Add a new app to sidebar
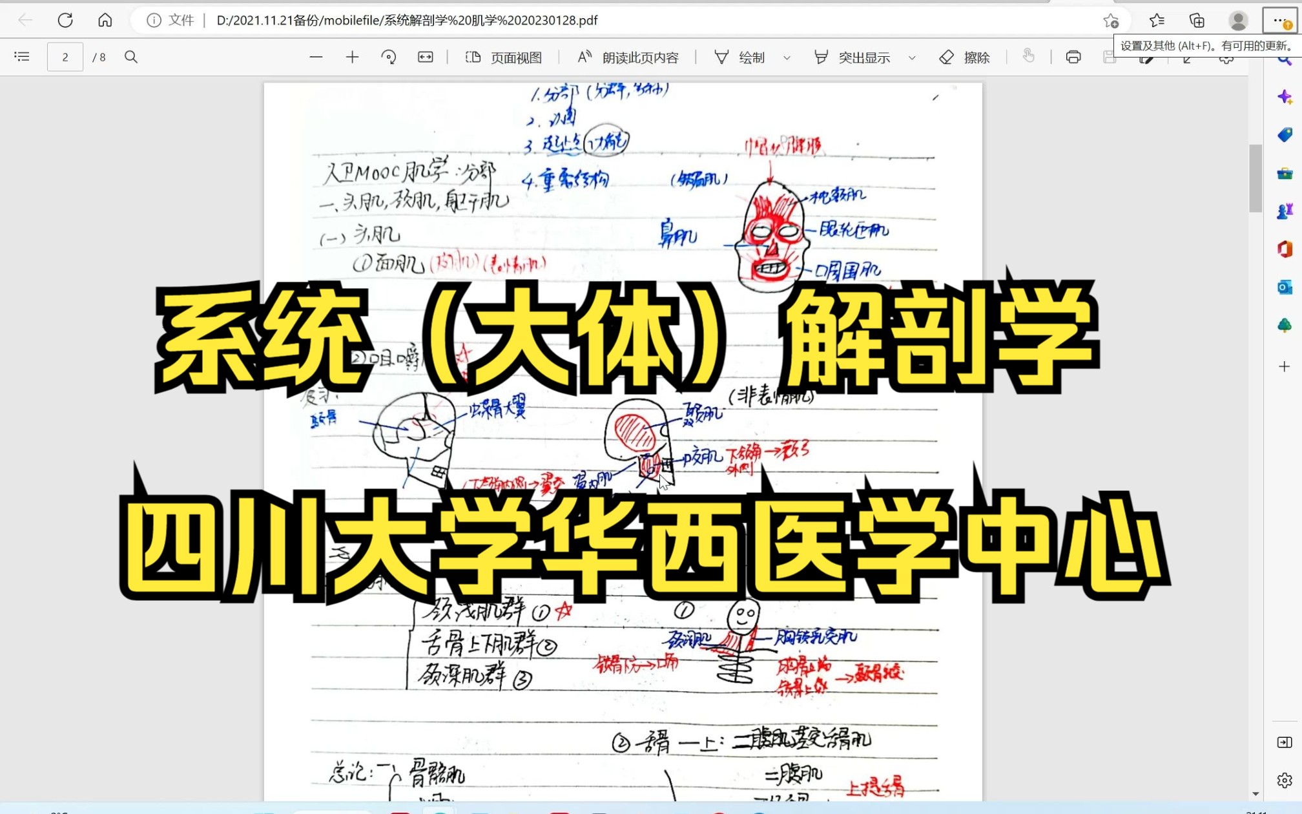Viewport: 1302px width, 814px height. (x=1285, y=367)
